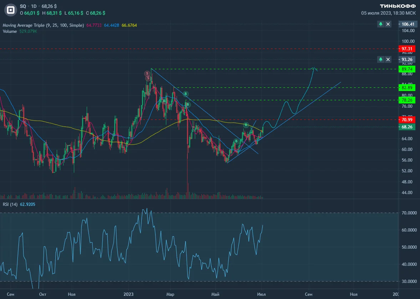Click the bell alert icon at 106.41
This screenshot has height=299, width=420.
[381, 24]
